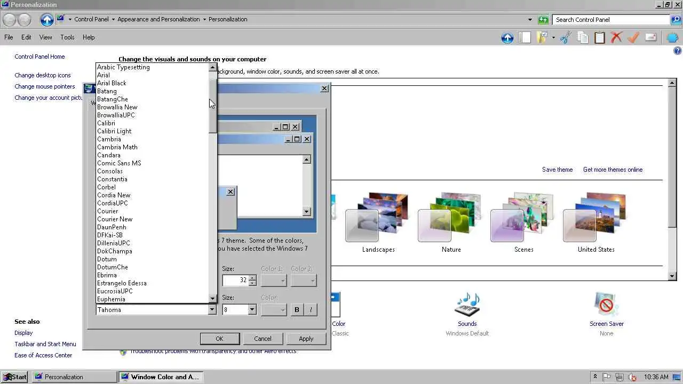Click the green Refresh address icon

click(543, 20)
